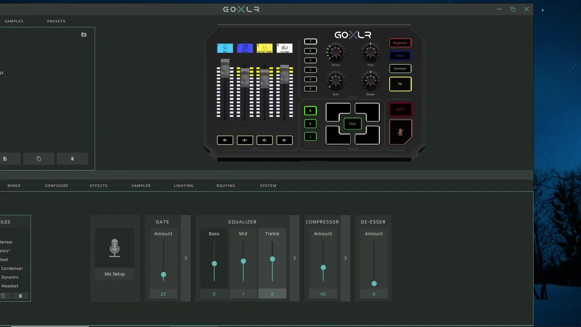Switch to the Samples tab
Screen dimensions: 581x327
tap(14, 21)
